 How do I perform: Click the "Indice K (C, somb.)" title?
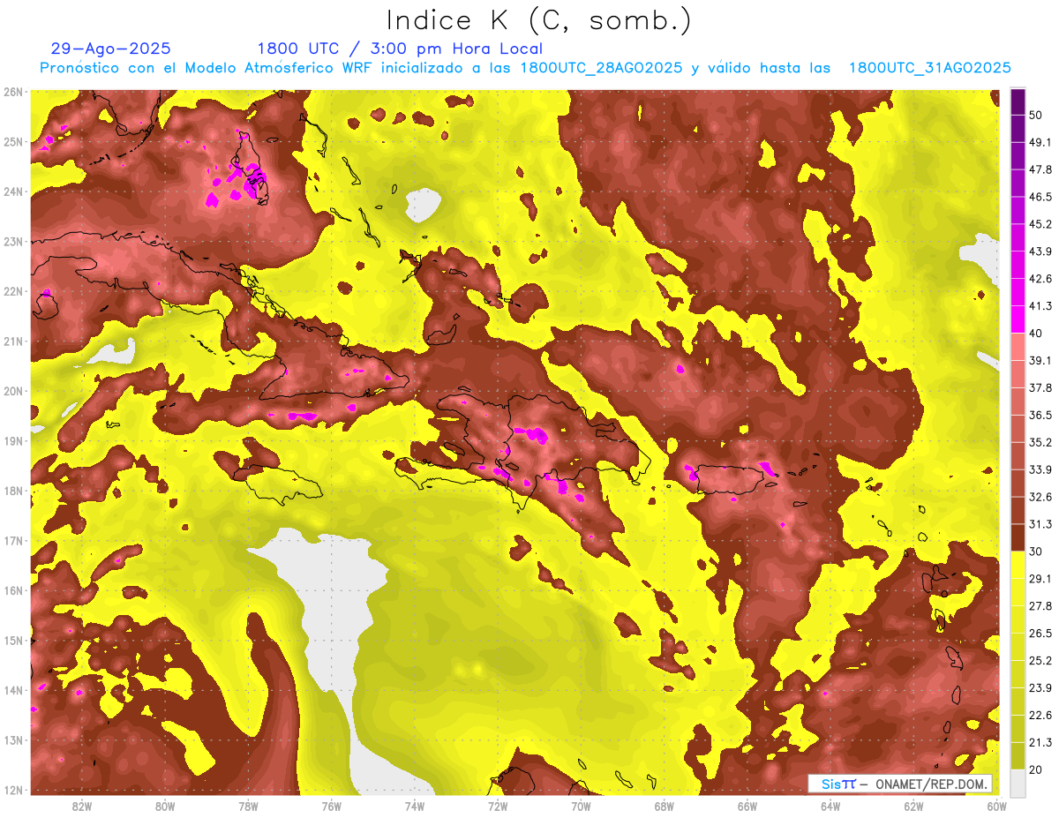[x=539, y=21]
